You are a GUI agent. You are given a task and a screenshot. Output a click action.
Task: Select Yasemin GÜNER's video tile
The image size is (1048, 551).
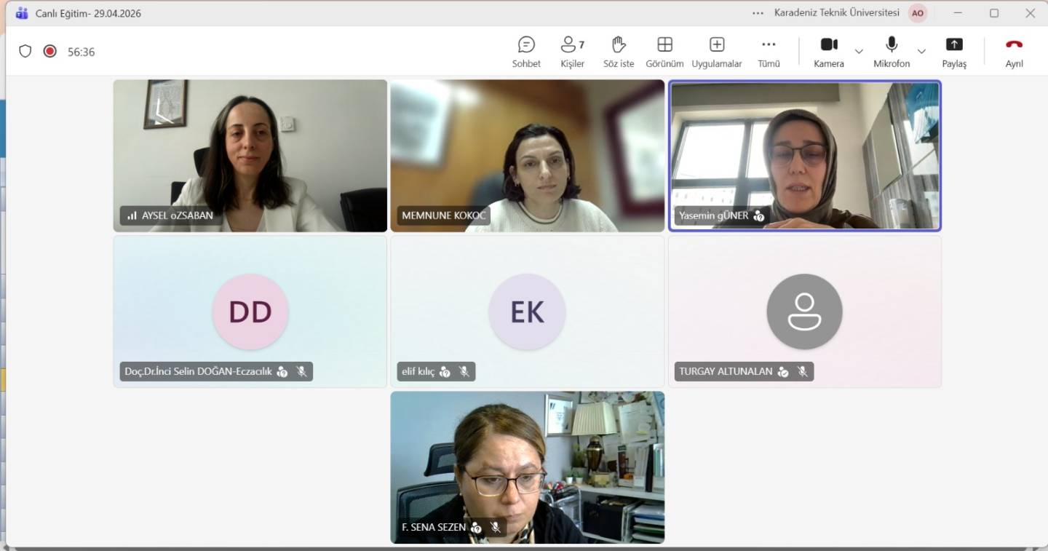coord(805,156)
